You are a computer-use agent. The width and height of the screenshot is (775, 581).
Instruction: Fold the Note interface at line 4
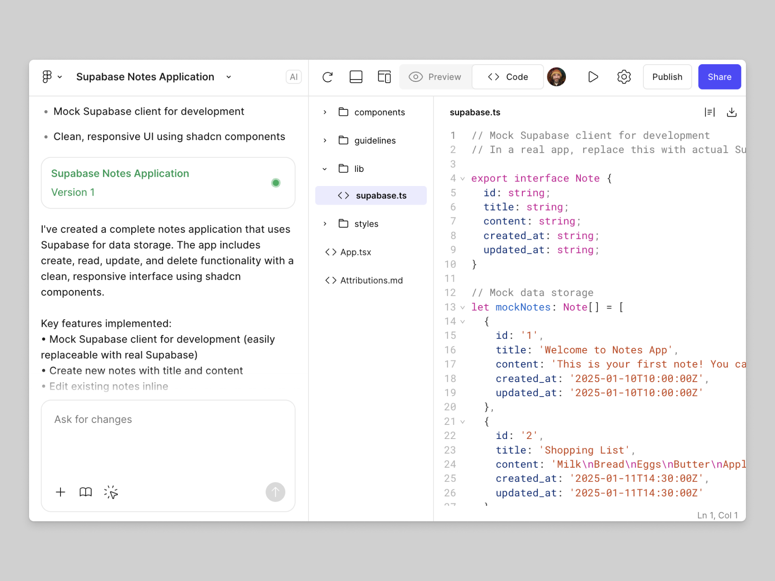point(463,178)
